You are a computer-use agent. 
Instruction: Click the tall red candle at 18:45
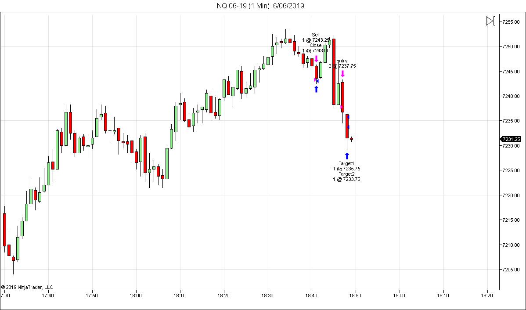(334, 72)
